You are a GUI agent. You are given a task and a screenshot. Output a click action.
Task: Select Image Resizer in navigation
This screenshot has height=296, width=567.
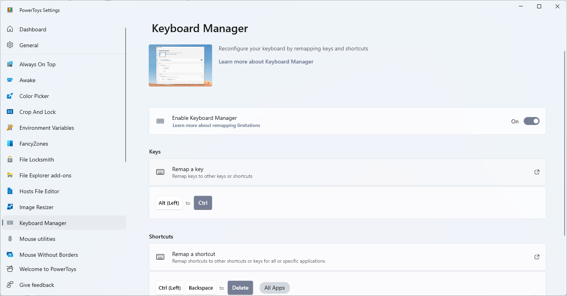pyautogui.click(x=64, y=207)
